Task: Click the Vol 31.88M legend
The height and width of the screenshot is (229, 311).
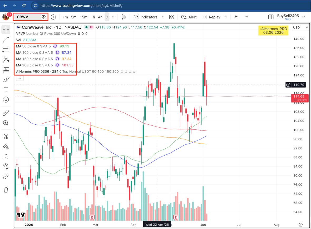Action: (26, 40)
